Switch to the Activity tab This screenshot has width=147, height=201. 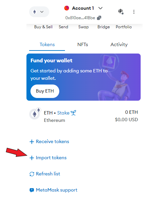click(x=119, y=44)
